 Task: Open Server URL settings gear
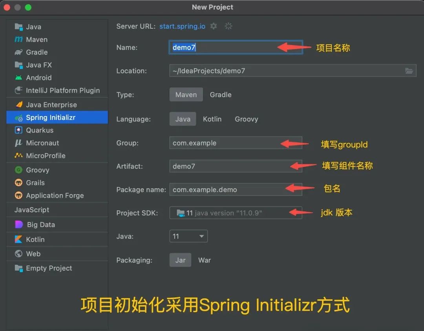tap(214, 26)
